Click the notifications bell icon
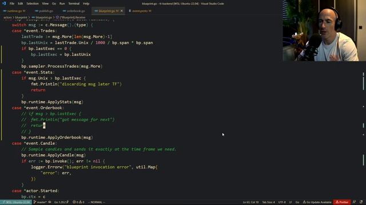The width and height of the screenshot is (366, 205). click(x=361, y=202)
